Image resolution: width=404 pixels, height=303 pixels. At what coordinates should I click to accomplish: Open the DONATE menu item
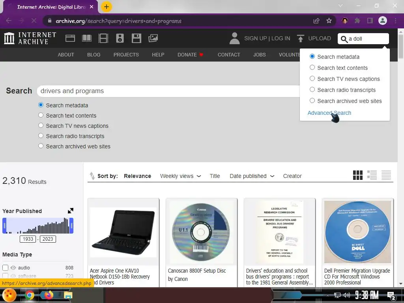coord(190,54)
